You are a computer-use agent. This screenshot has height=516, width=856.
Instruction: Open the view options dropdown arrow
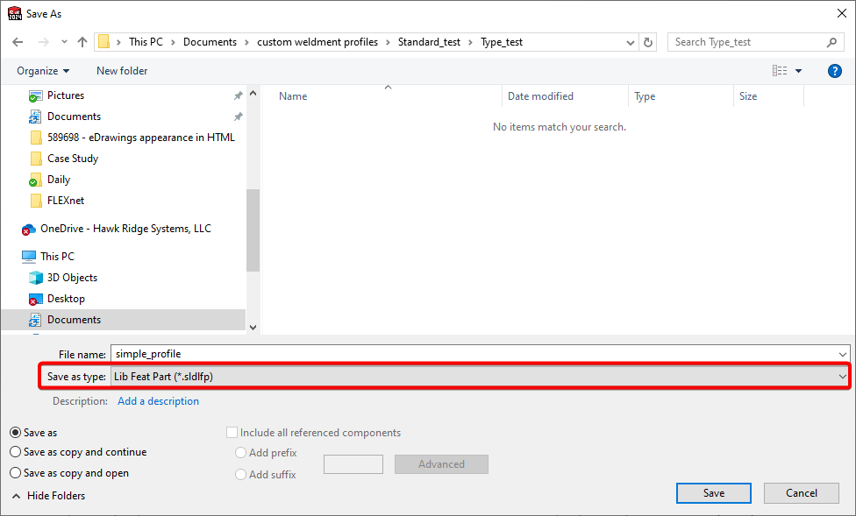tap(798, 71)
